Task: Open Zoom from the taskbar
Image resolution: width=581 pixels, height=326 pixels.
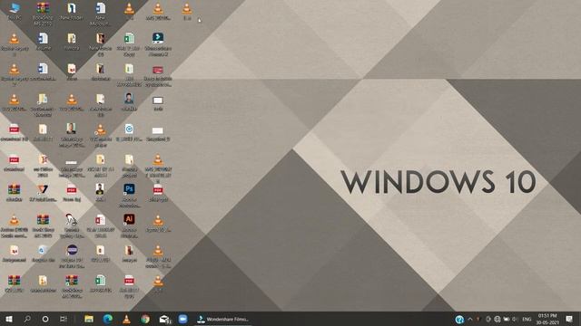Action: [x=183, y=319]
